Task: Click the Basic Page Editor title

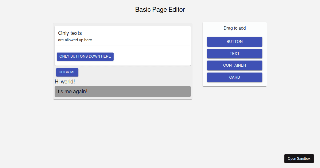Action: click(x=160, y=10)
